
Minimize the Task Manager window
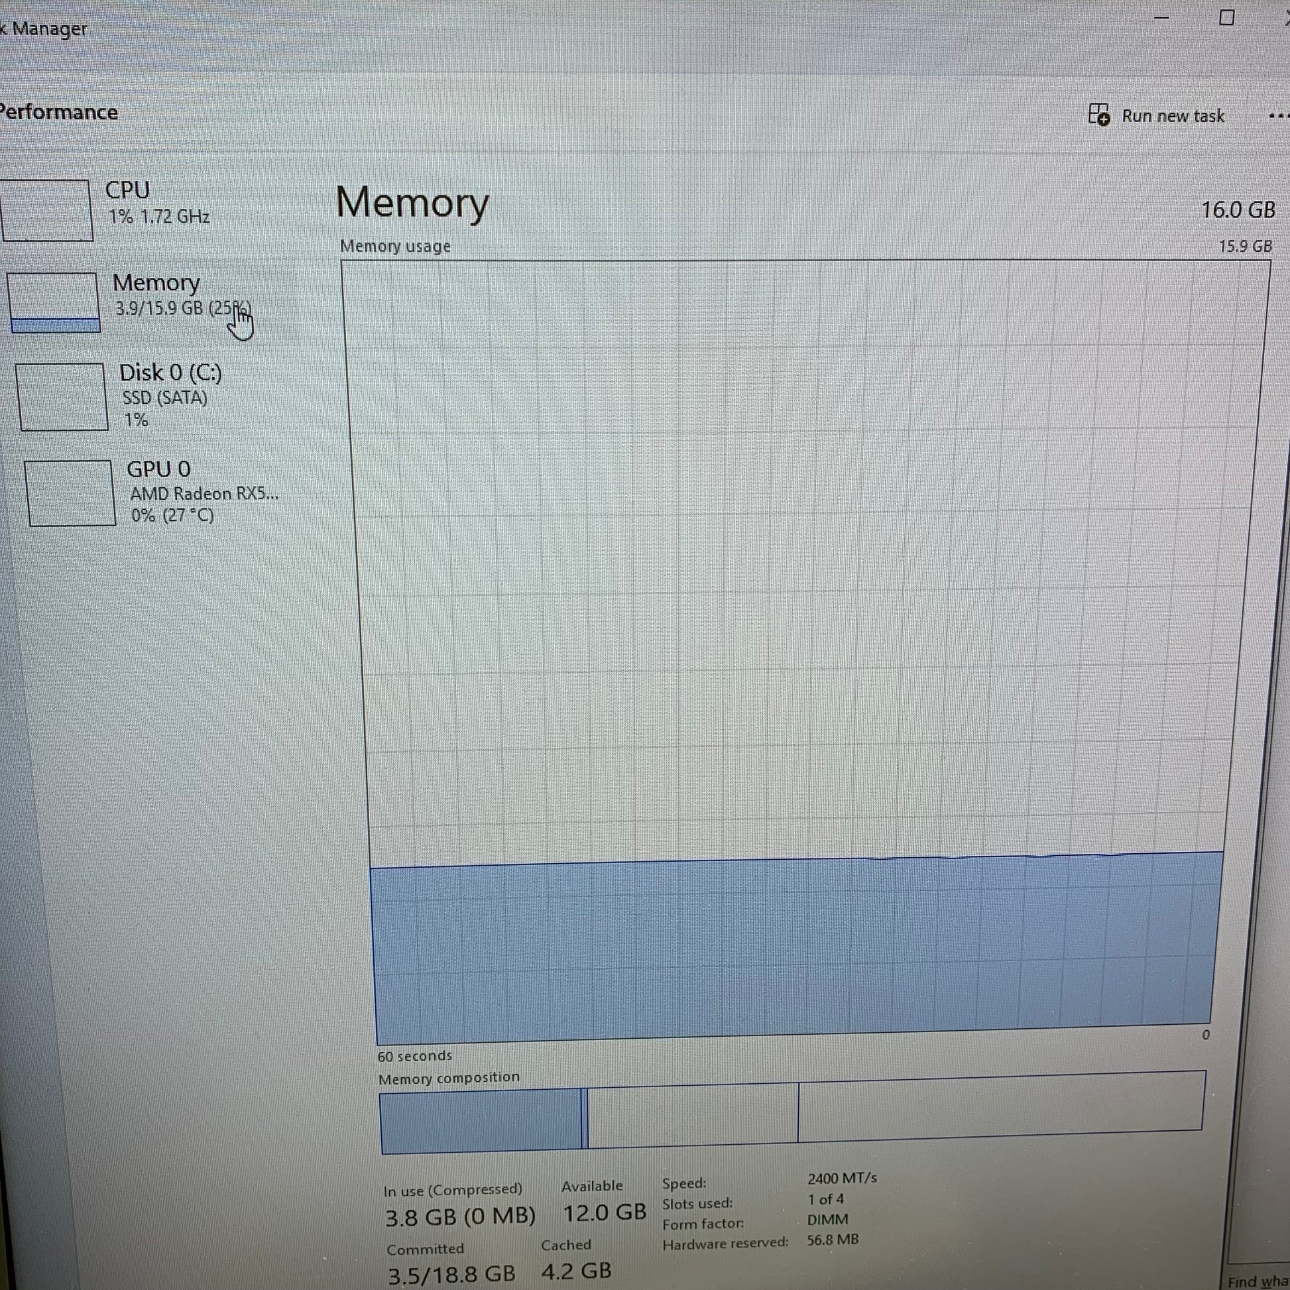[1162, 17]
